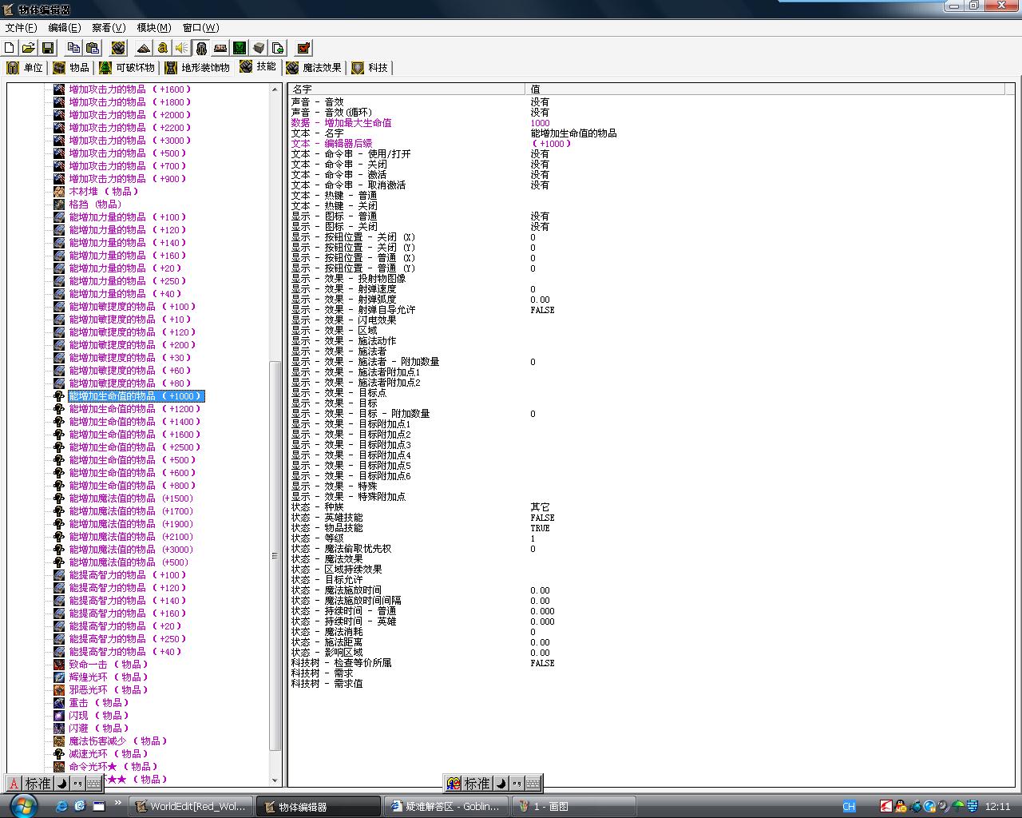Image resolution: width=1022 pixels, height=818 pixels.
Task: Select 能增加力量的物品 (+250) in the tree
Action: [x=128, y=281]
